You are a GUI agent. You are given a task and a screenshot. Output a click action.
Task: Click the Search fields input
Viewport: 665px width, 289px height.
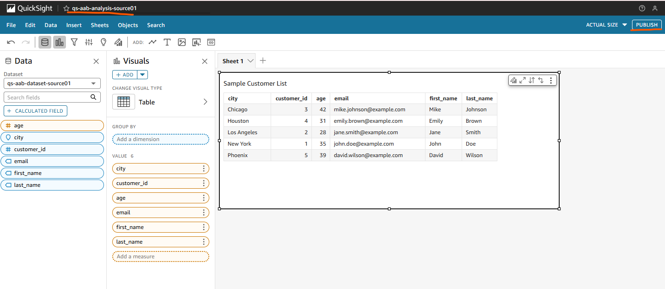pyautogui.click(x=46, y=97)
